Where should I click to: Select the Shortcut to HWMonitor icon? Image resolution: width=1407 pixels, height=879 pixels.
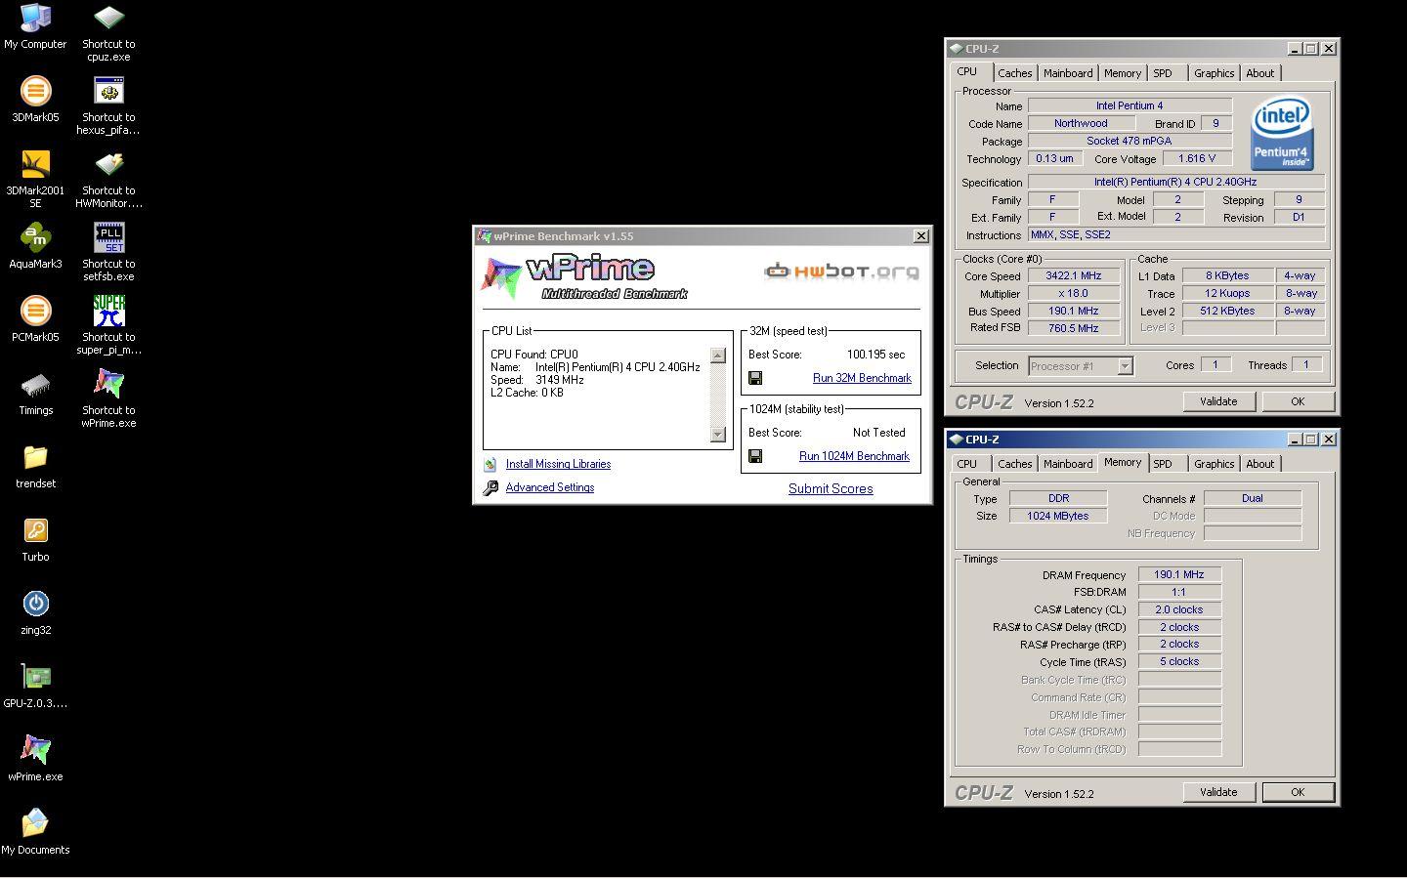108,179
